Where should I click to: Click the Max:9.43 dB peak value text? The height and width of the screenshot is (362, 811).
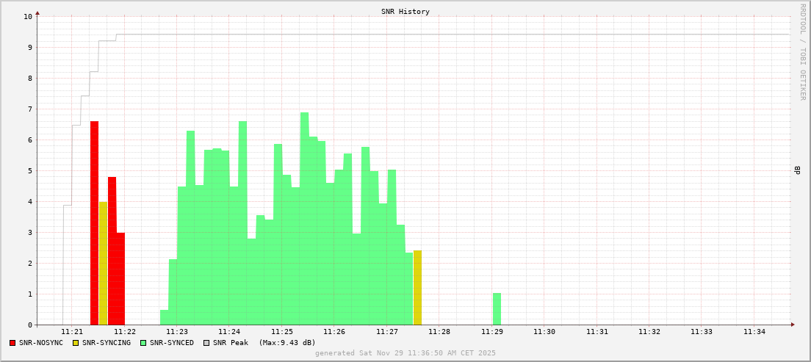pyautogui.click(x=287, y=343)
